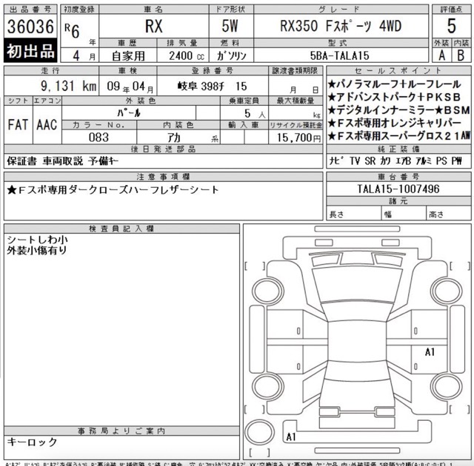Select the FAT shift value

coord(18,125)
